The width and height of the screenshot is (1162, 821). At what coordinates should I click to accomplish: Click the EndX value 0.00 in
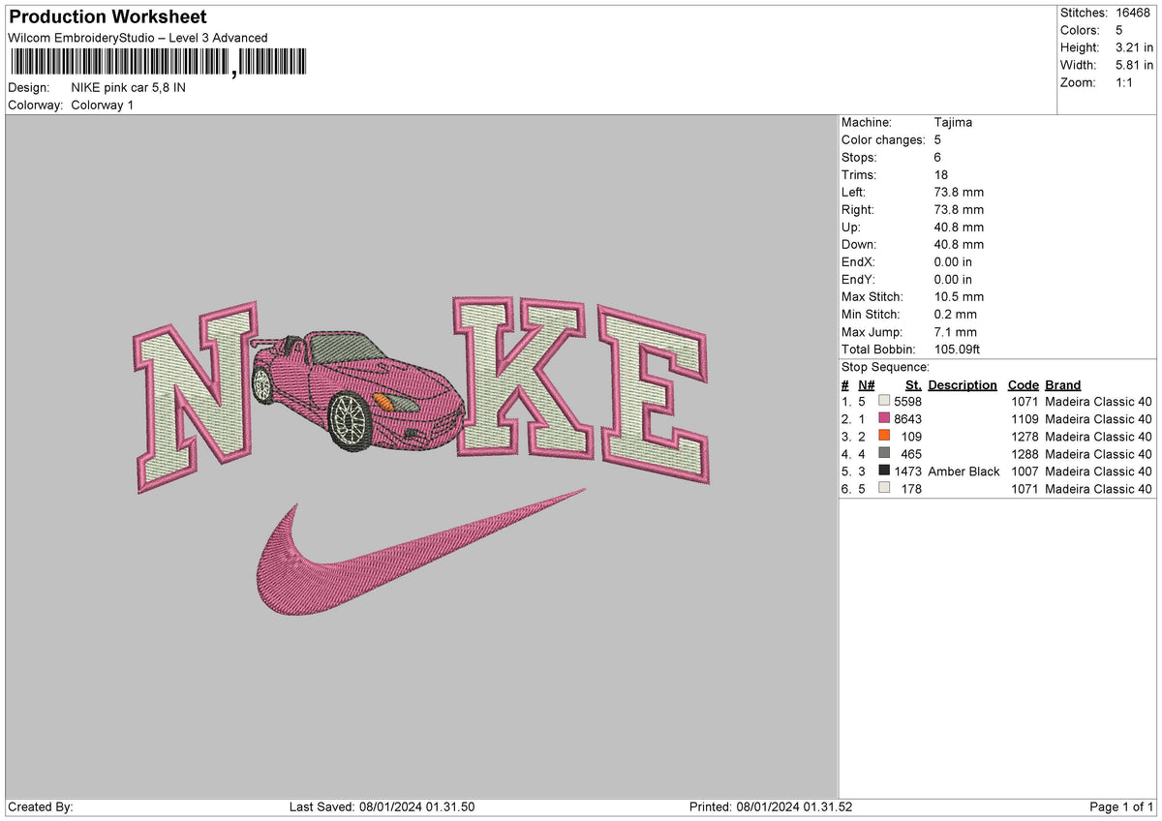954,261
